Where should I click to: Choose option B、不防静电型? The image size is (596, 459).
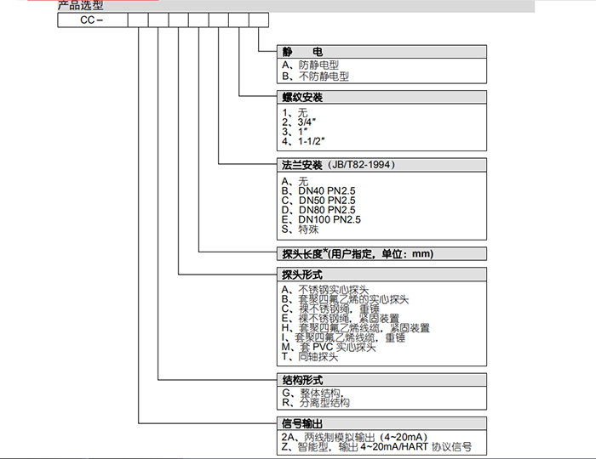point(315,76)
